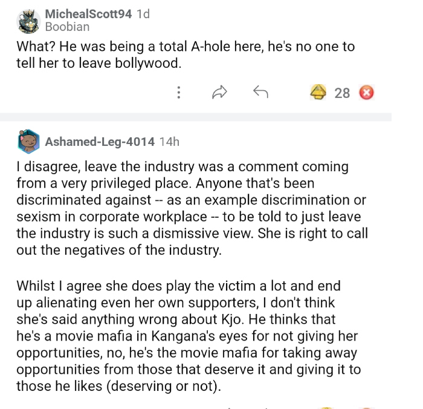Select the Boobian user flair
This screenshot has width=423, height=409.
coord(67,27)
